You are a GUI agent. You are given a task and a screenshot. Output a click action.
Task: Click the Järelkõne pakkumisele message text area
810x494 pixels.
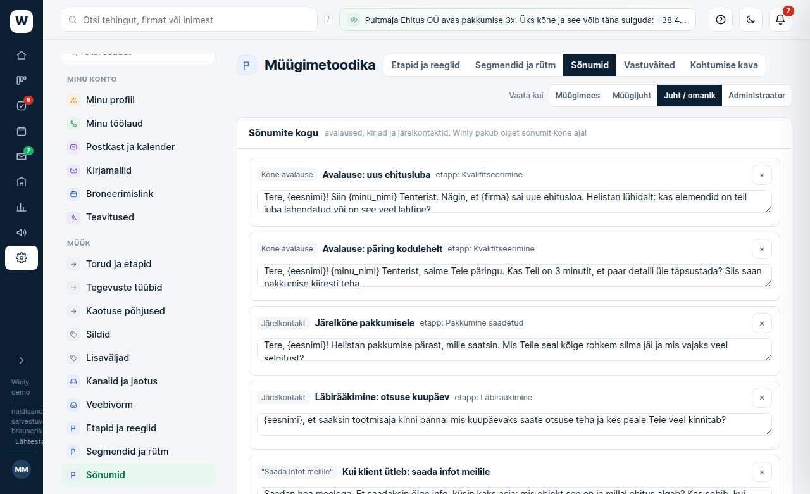coord(514,350)
